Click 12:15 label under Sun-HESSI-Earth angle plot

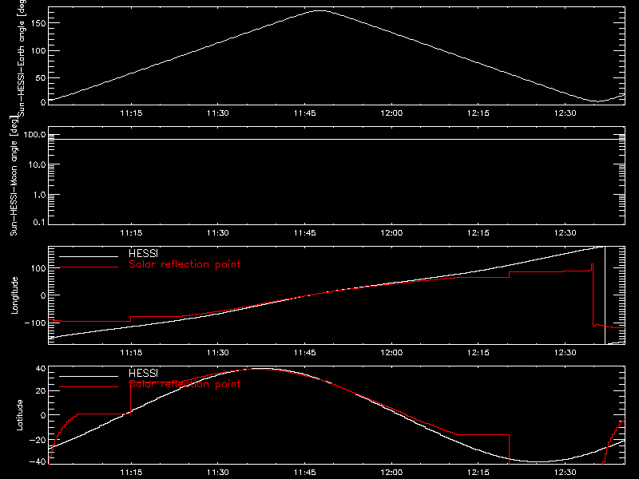click(478, 113)
